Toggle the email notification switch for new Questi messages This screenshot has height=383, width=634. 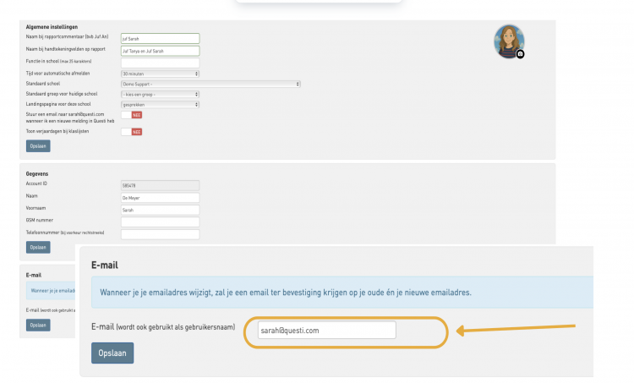pos(131,115)
